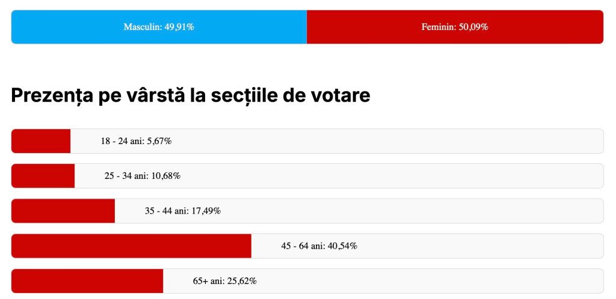Click the unfilled part of the 25 - 34 ani bar
Viewport: 616px width, 299px height.
point(391,176)
